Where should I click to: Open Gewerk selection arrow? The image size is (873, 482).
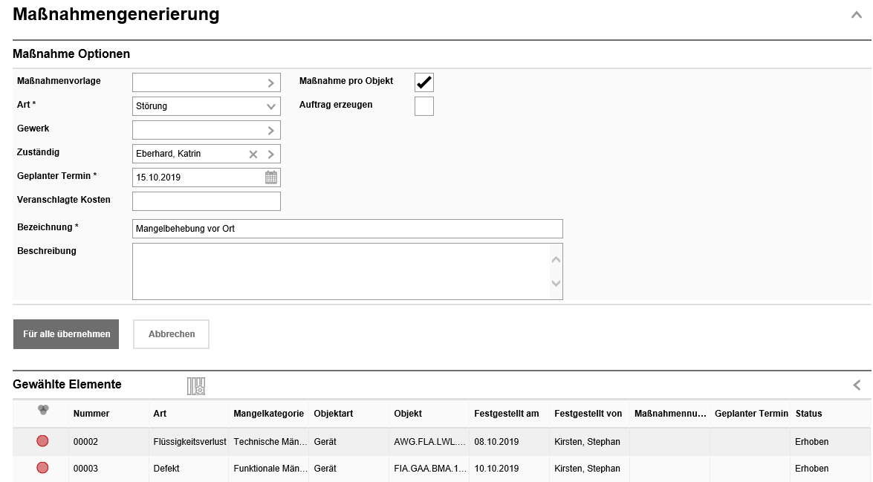click(271, 131)
